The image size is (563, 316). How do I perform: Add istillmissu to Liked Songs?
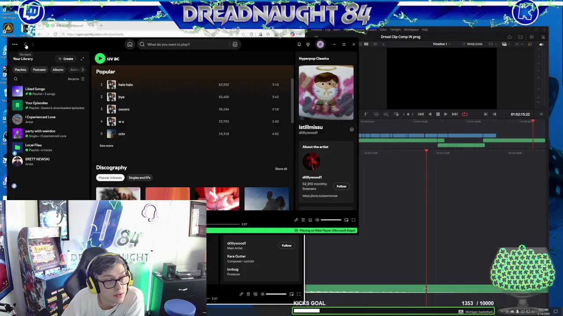(351, 129)
